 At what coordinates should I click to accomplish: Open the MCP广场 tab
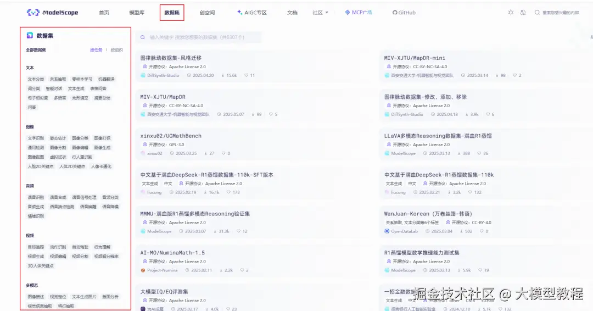pos(358,13)
